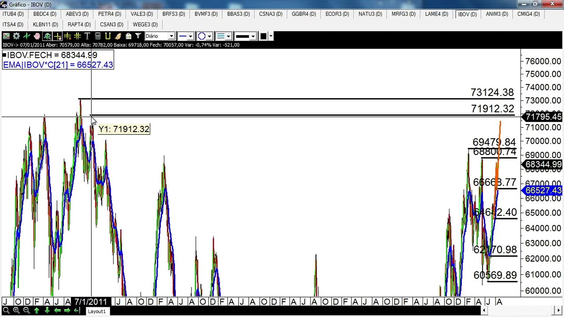Click the 73124.38 horizontal line label
564x317 pixels.
pyautogui.click(x=492, y=92)
